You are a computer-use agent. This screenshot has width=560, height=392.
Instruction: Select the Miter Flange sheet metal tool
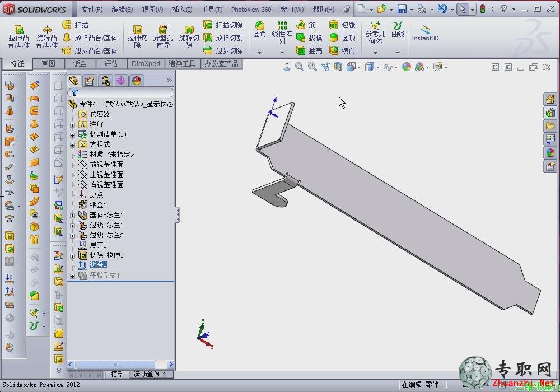(x=10, y=141)
